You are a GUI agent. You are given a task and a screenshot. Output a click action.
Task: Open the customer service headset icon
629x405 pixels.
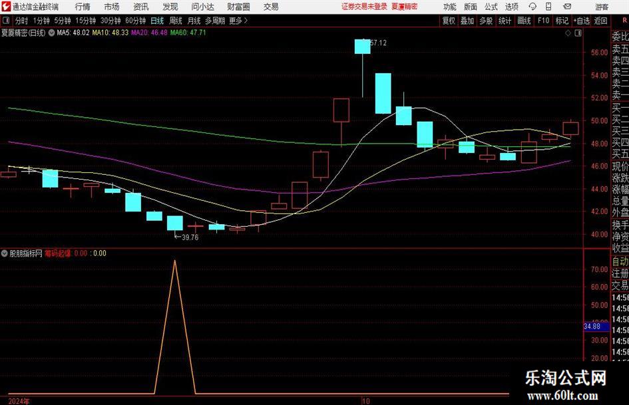click(532, 7)
